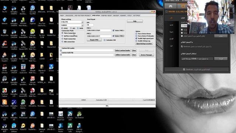Viewport: 236px width, 133px height.
Task: Select the EMMC radio button
Action: point(62,28)
